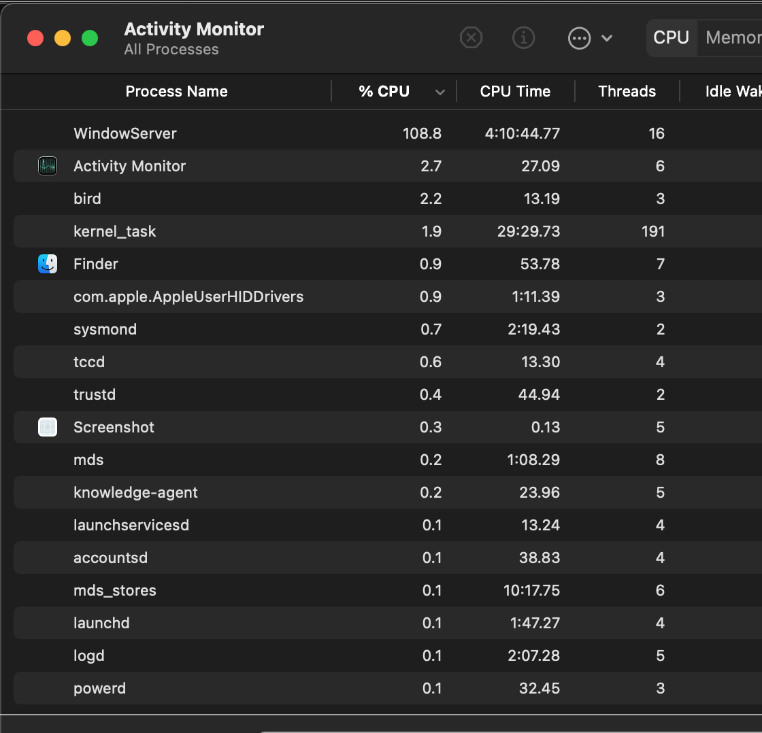762x733 pixels.
Task: Sort by Idle Wake Ups column header
Action: 733,91
